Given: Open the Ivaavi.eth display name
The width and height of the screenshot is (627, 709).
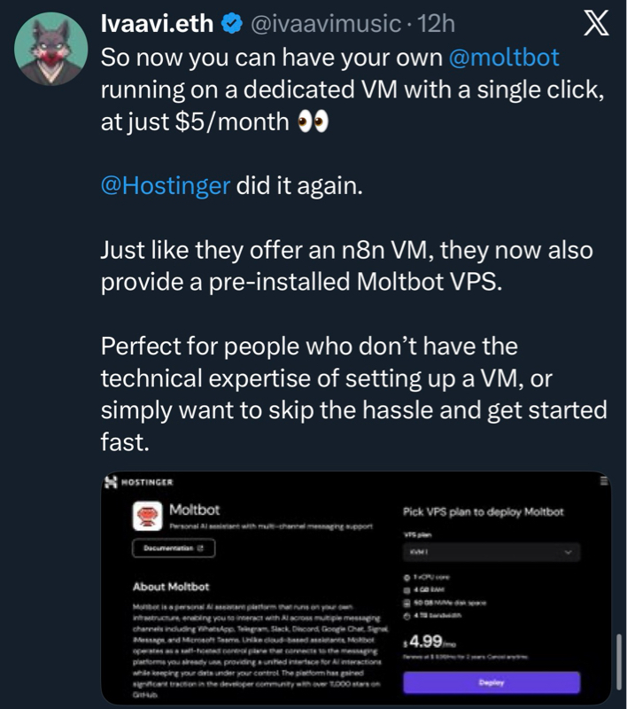Looking at the screenshot, I should click(159, 24).
